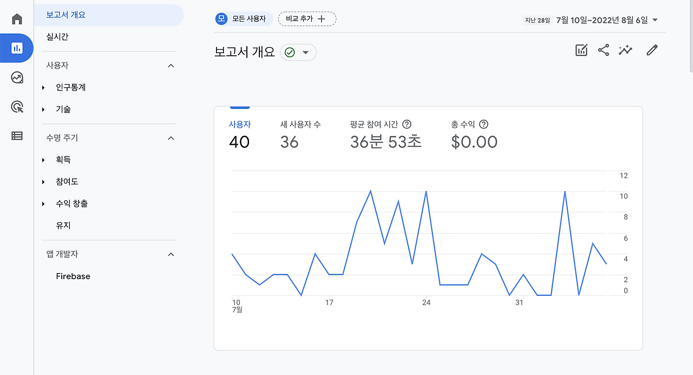693x375 pixels.
Task: Collapse the 앱 개발자 section chevron
Action: click(171, 254)
